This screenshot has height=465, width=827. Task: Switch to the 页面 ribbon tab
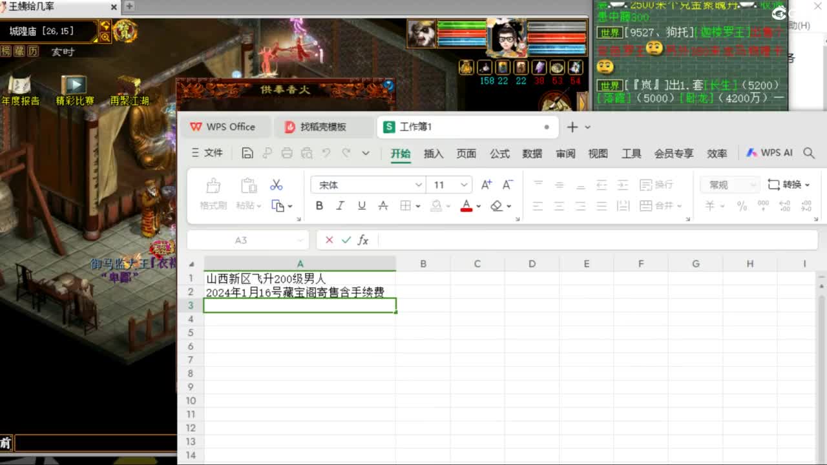(466, 154)
